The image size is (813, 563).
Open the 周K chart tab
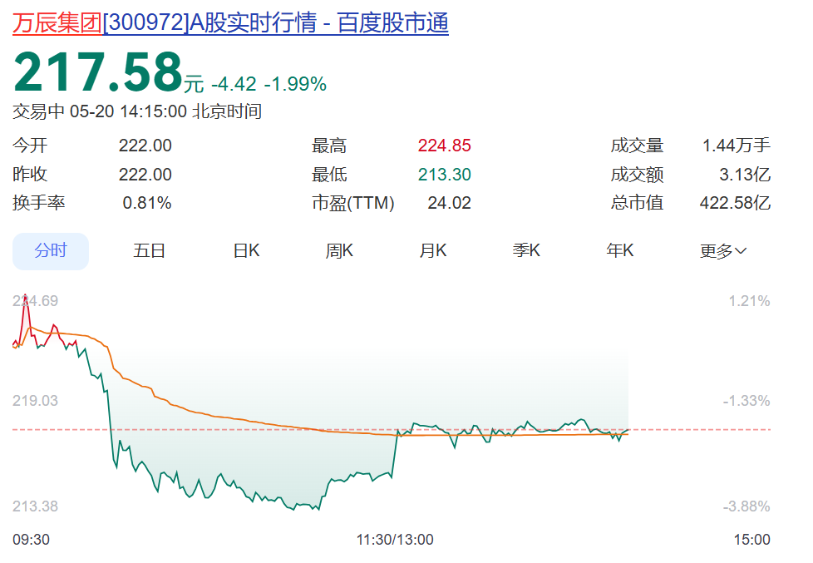click(340, 251)
